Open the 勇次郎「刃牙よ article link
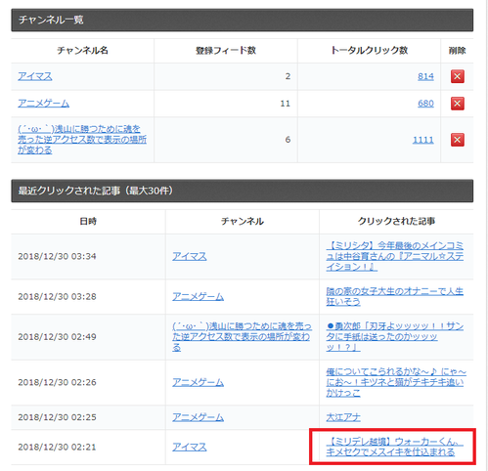Screen dimensions: 488x471 [395, 337]
